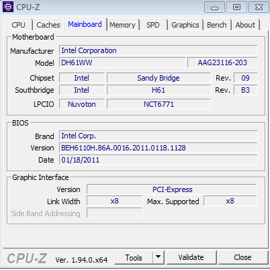Open the Caches tab

[x=48, y=25]
